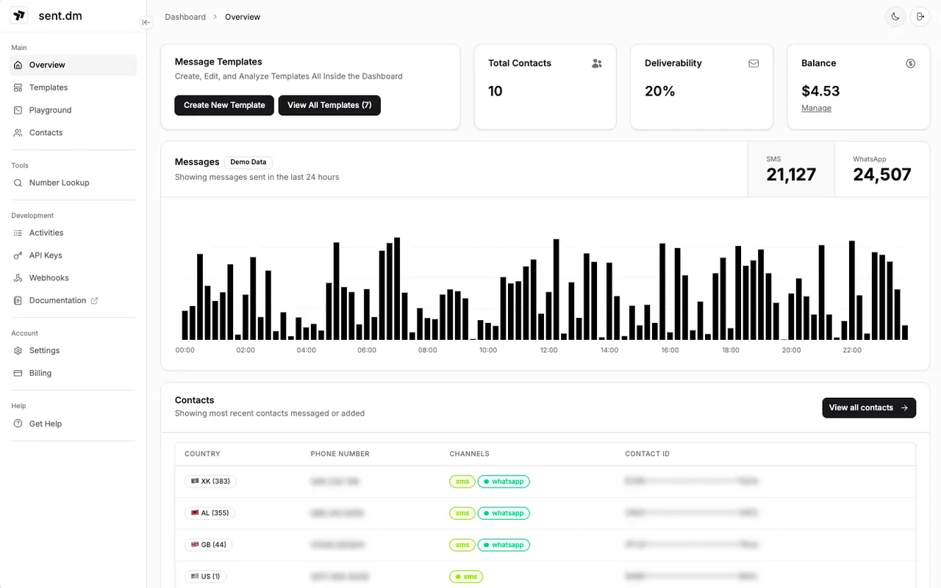Click the Playground sidebar icon

[x=18, y=110]
